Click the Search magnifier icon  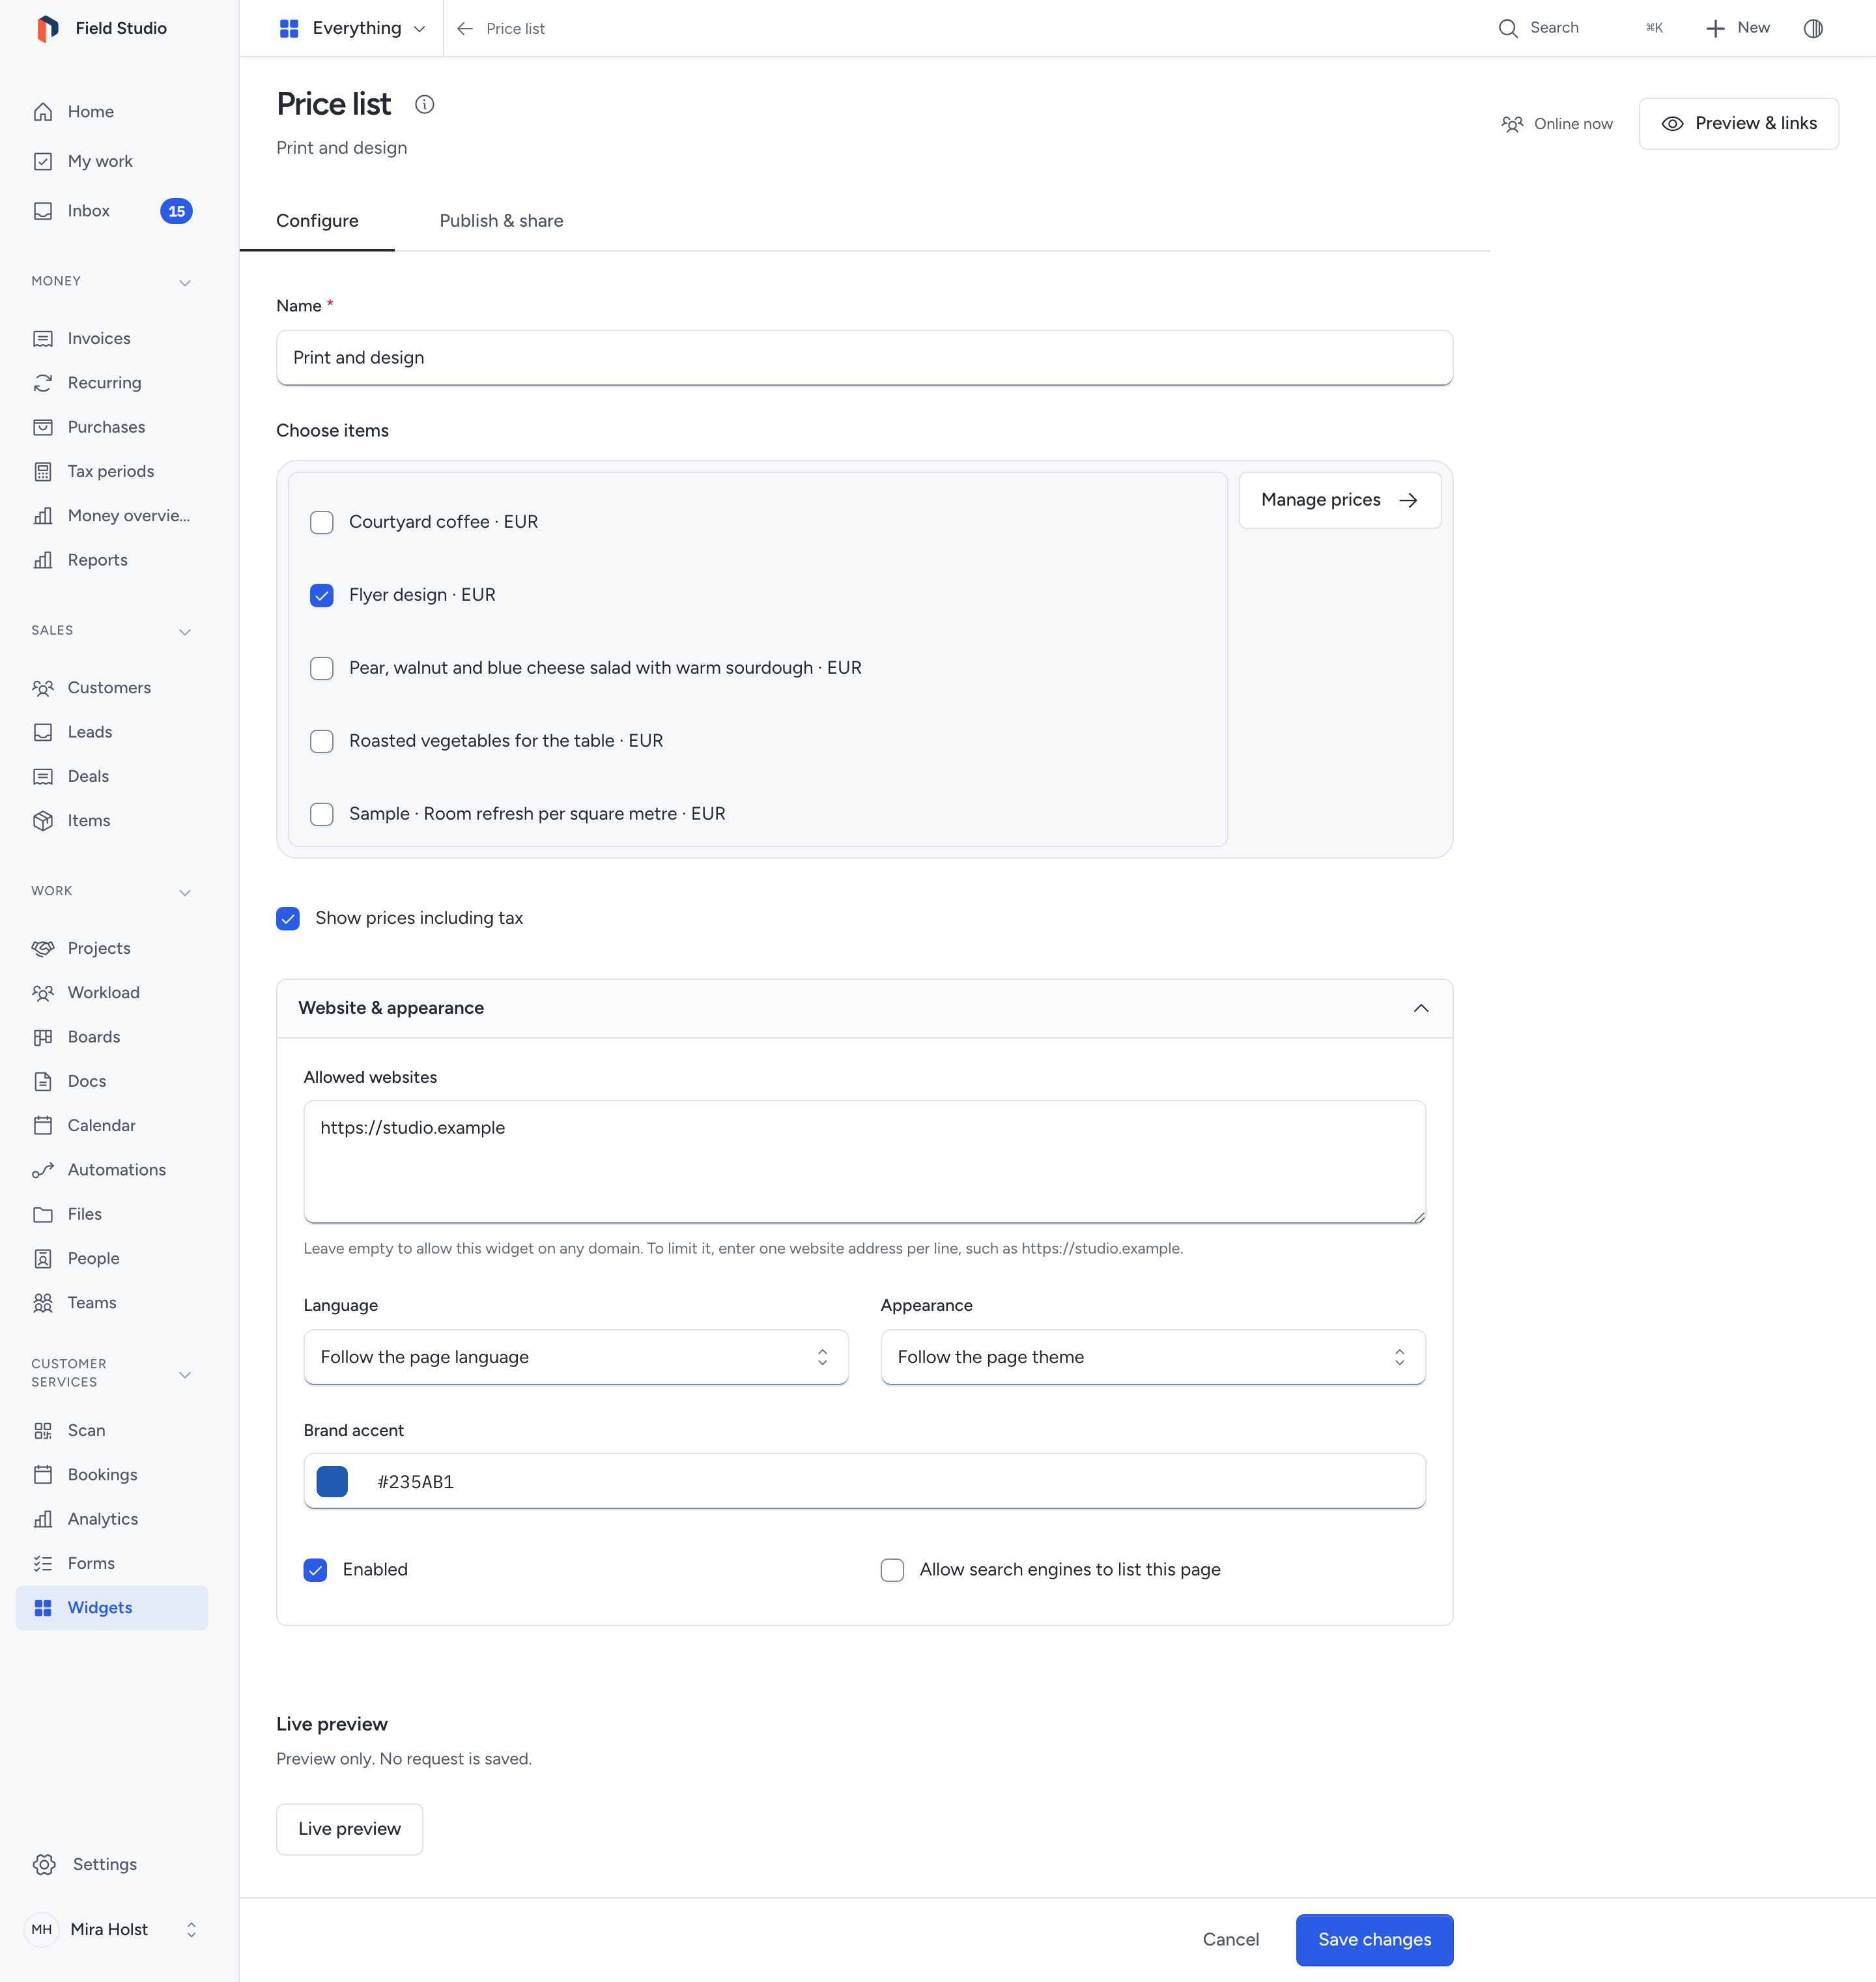pos(1507,28)
